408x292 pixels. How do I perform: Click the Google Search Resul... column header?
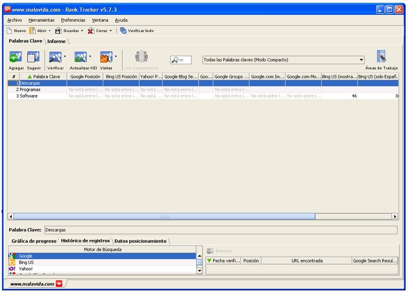[375, 261]
